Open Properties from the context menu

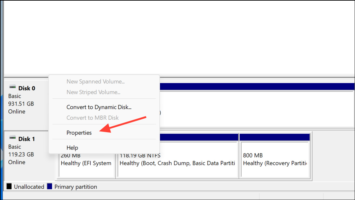[x=79, y=132]
